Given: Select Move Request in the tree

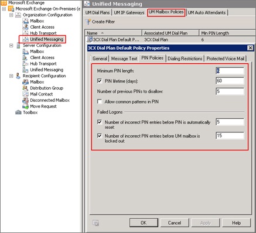Looking at the screenshot, I should click(43, 107).
